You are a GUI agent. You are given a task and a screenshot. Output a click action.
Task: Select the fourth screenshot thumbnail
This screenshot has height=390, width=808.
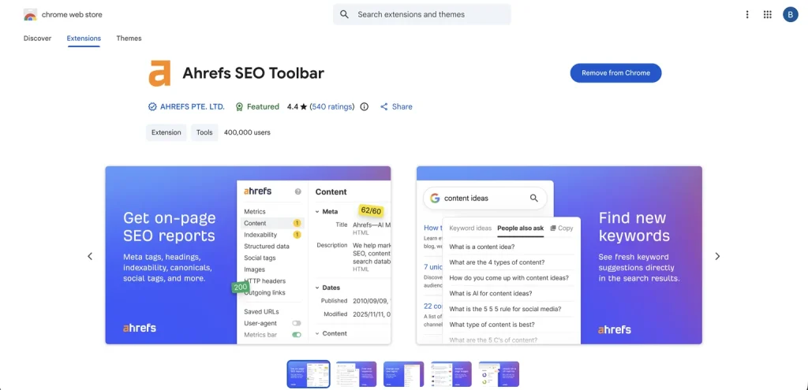(451, 374)
